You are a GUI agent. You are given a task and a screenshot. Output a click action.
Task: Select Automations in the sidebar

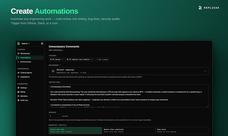(x=30, y=58)
